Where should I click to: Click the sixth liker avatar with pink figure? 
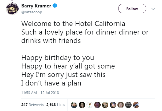(113, 105)
